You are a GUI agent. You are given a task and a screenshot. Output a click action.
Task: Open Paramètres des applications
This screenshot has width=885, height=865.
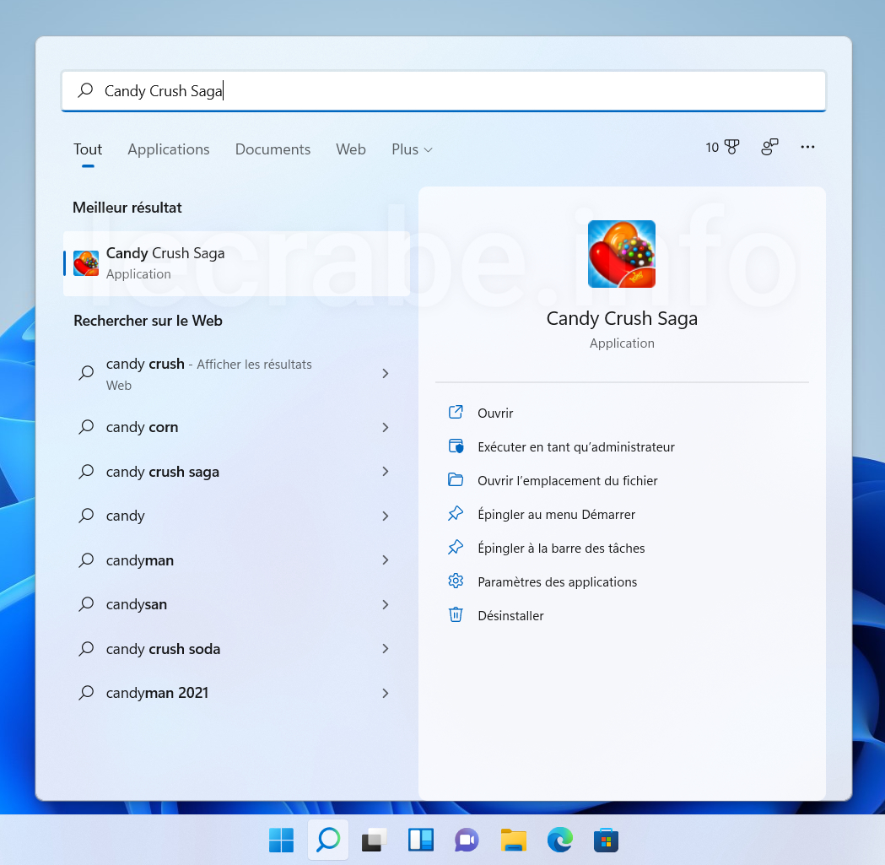click(x=557, y=582)
